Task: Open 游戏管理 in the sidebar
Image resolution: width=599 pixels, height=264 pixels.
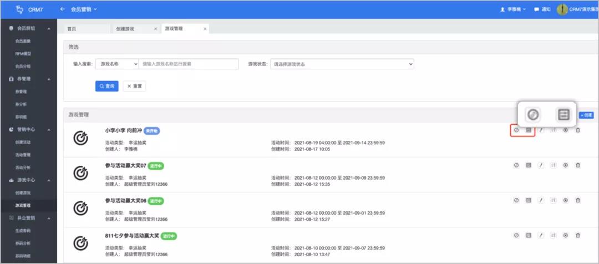Action: point(23,205)
